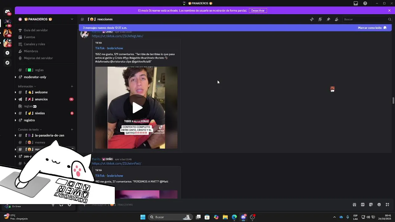Open Mejoras del servidor
Image resolution: width=395 pixels, height=222 pixels.
(38, 58)
